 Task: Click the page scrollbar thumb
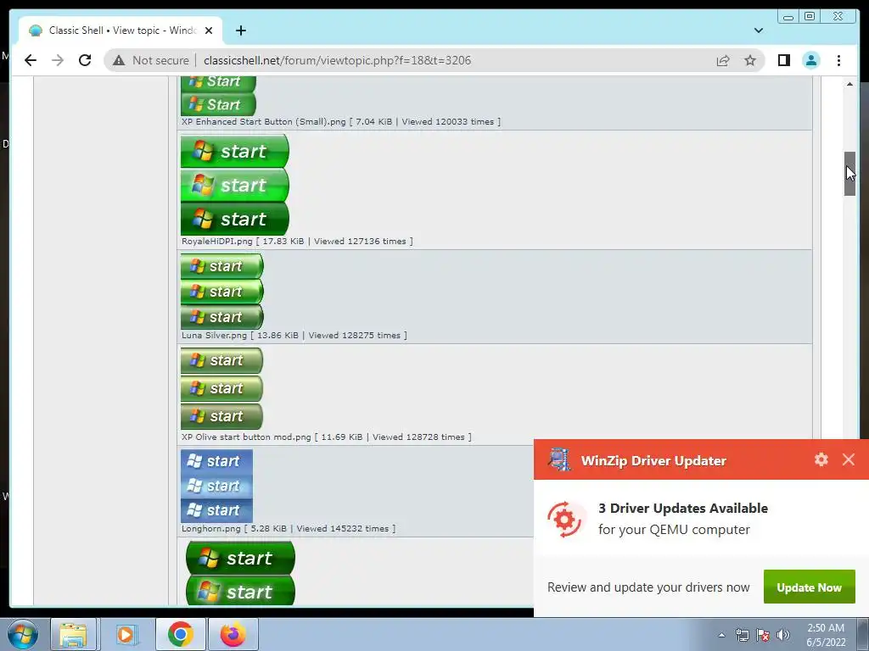point(849,173)
